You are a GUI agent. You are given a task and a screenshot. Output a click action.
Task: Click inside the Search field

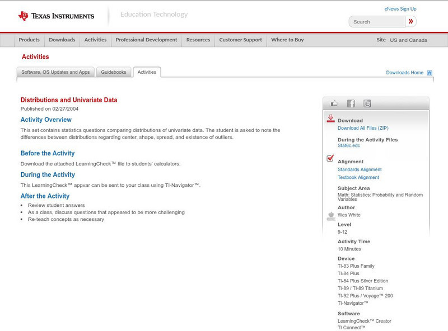point(375,21)
